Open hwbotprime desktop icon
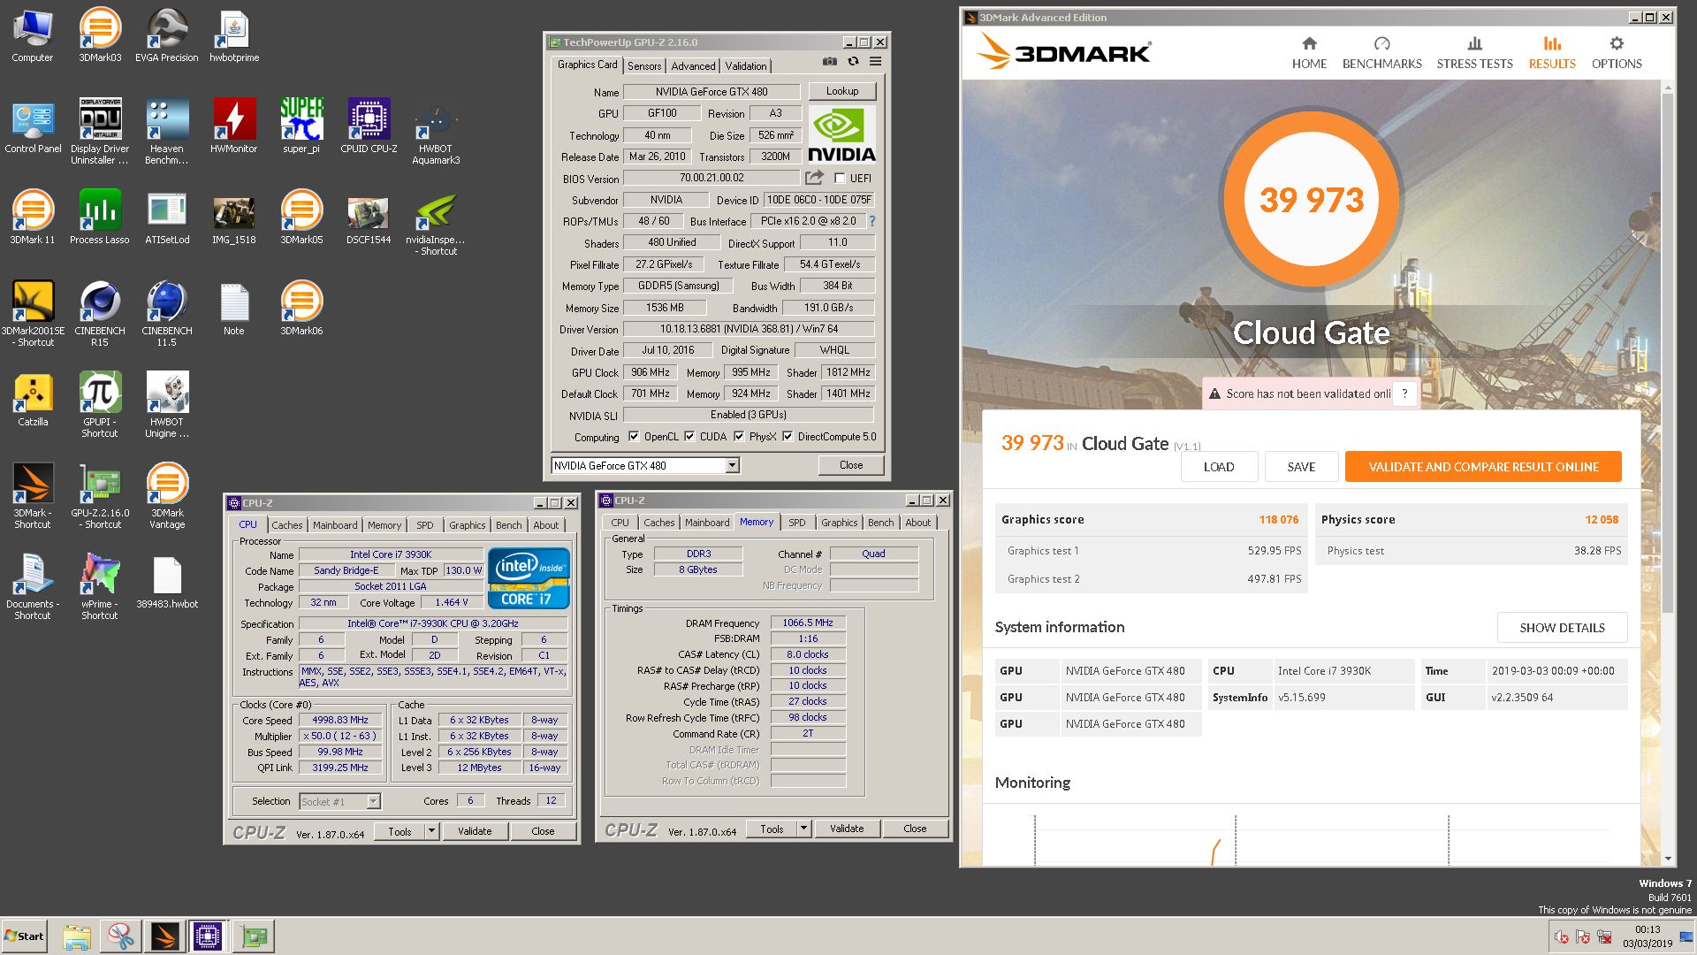1697x955 pixels. pyautogui.click(x=234, y=35)
